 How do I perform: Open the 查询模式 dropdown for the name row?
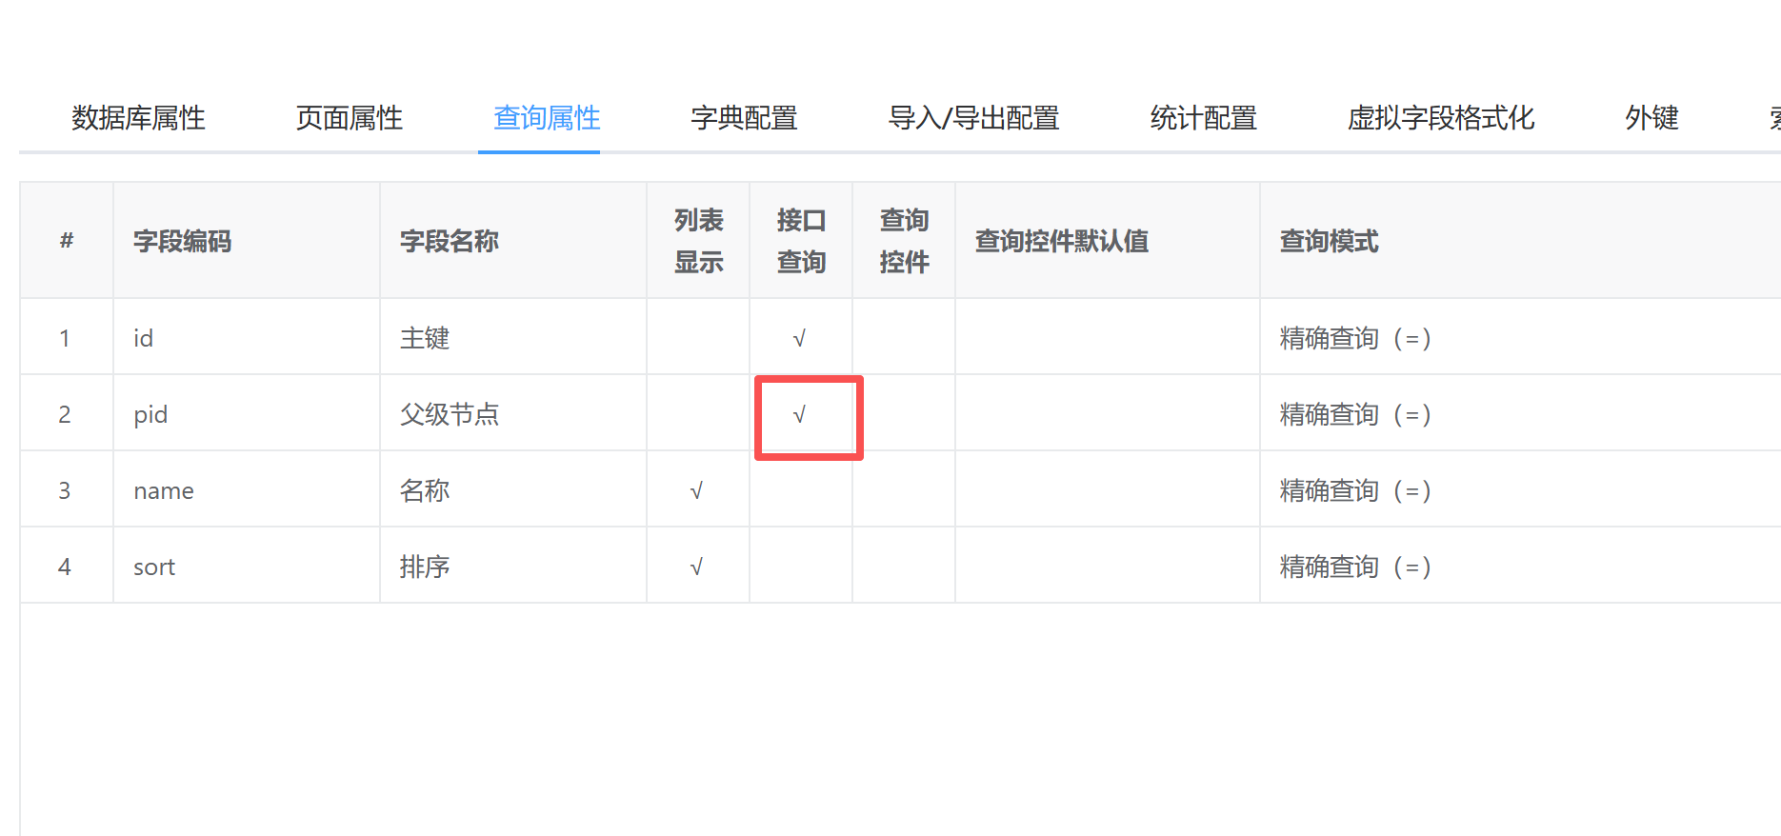[x=1354, y=490]
